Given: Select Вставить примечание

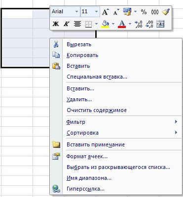Looking at the screenshot, I should (116, 144).
